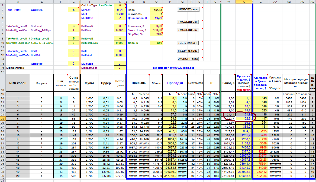This screenshot has width=316, height=182.
Task: Click the MultCorrLevel3 label
Action: [x=90, y=43]
